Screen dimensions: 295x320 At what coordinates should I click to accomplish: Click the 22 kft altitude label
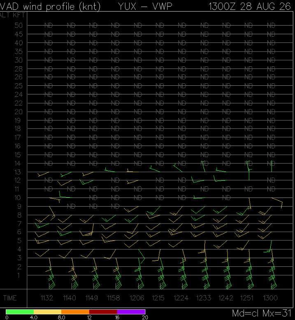19,103
